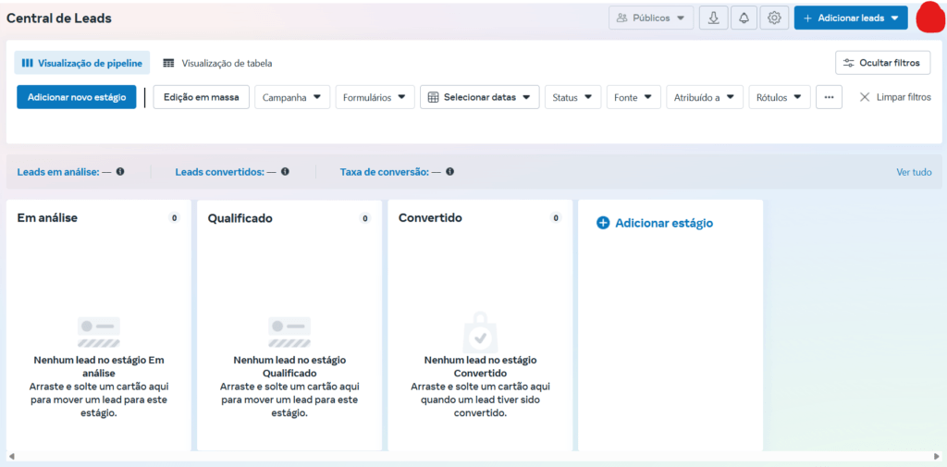Expand the Adicionar leads dropdown button
Viewport: 947px width, 467px height.
[851, 18]
